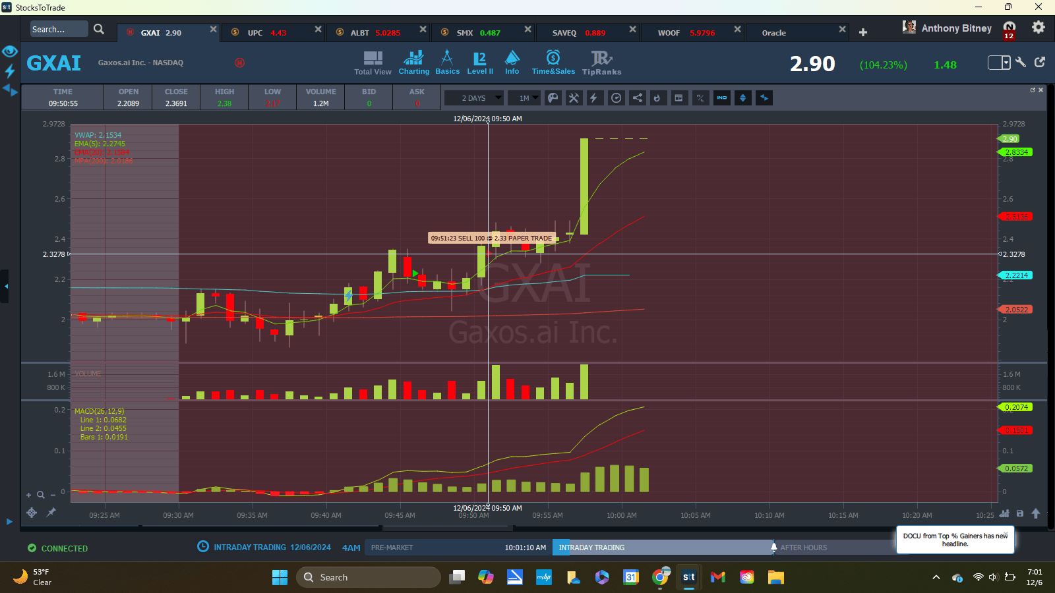
Task: Click the blue arrows icon in left sidebar
Action: click(x=10, y=90)
